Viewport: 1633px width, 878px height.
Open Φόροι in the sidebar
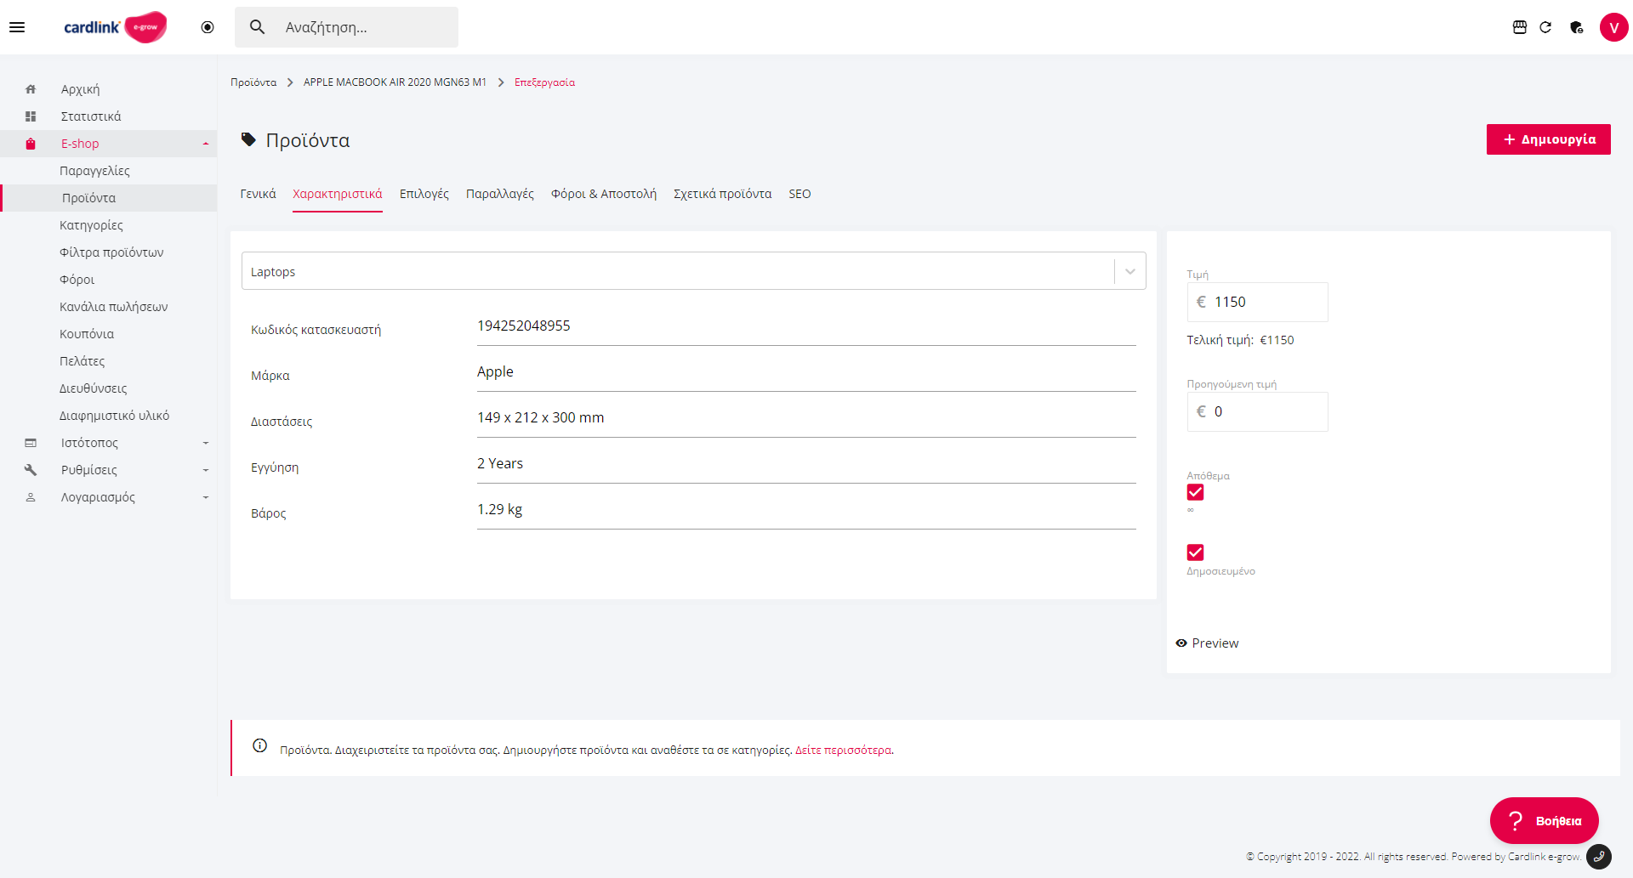point(77,280)
